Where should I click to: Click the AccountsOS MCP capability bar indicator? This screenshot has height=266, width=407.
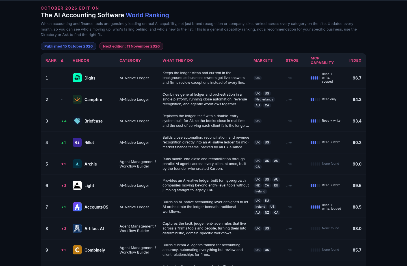(315, 207)
